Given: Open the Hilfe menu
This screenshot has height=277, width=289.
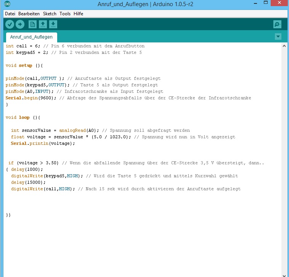Looking at the screenshot, I should tap(78, 14).
